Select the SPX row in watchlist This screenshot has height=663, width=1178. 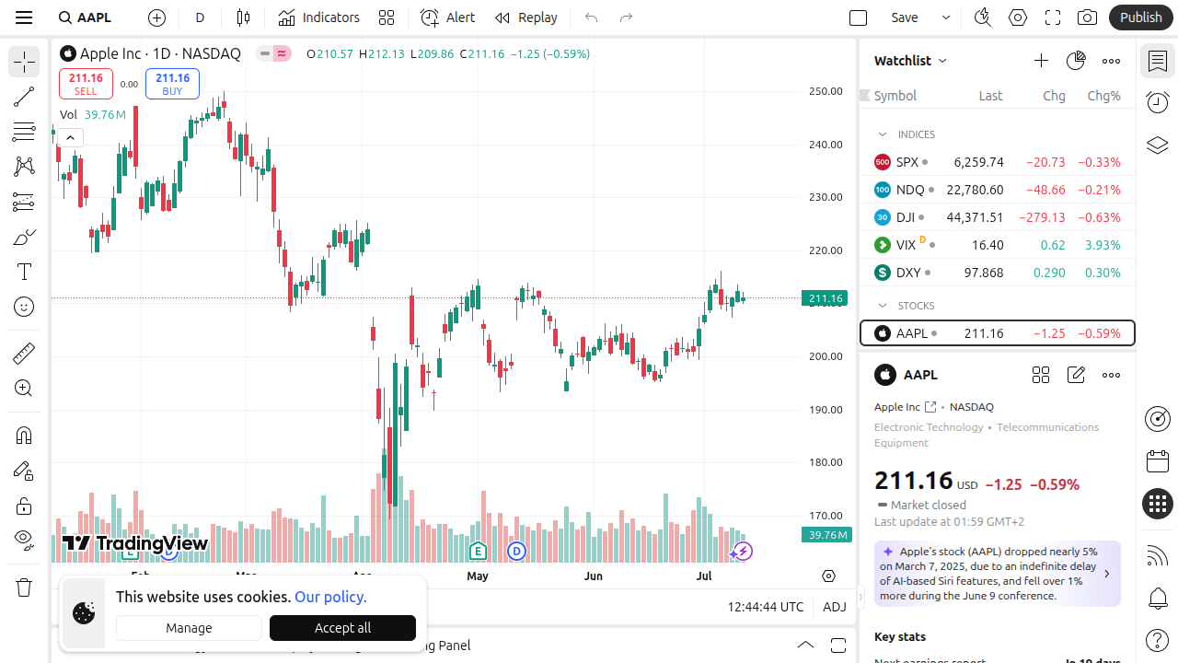click(997, 162)
